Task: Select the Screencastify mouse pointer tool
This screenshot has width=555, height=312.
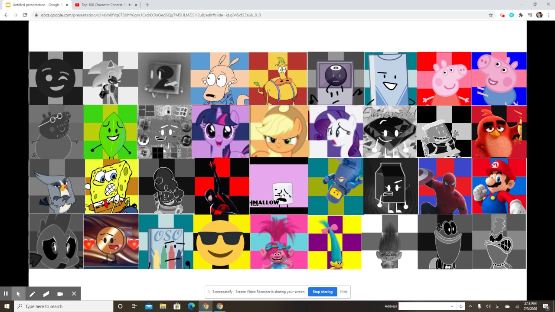Action: click(x=18, y=293)
